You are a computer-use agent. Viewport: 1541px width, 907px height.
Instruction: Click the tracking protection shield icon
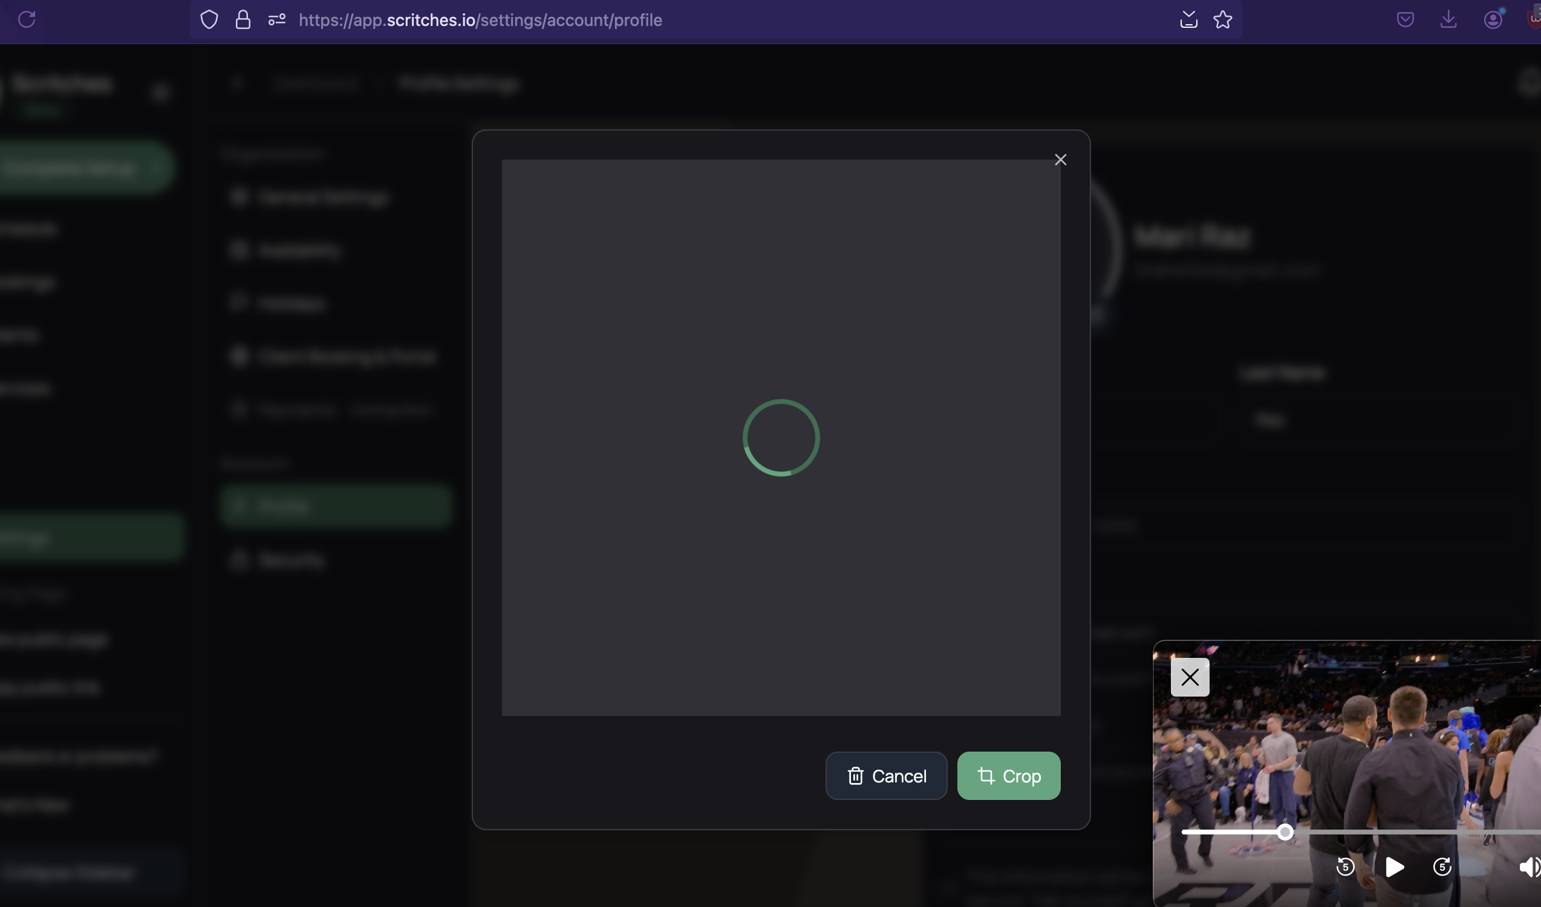point(209,19)
